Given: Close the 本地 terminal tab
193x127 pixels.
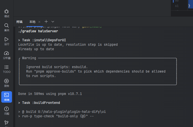Looking at the screenshot, I should pos(39,22).
